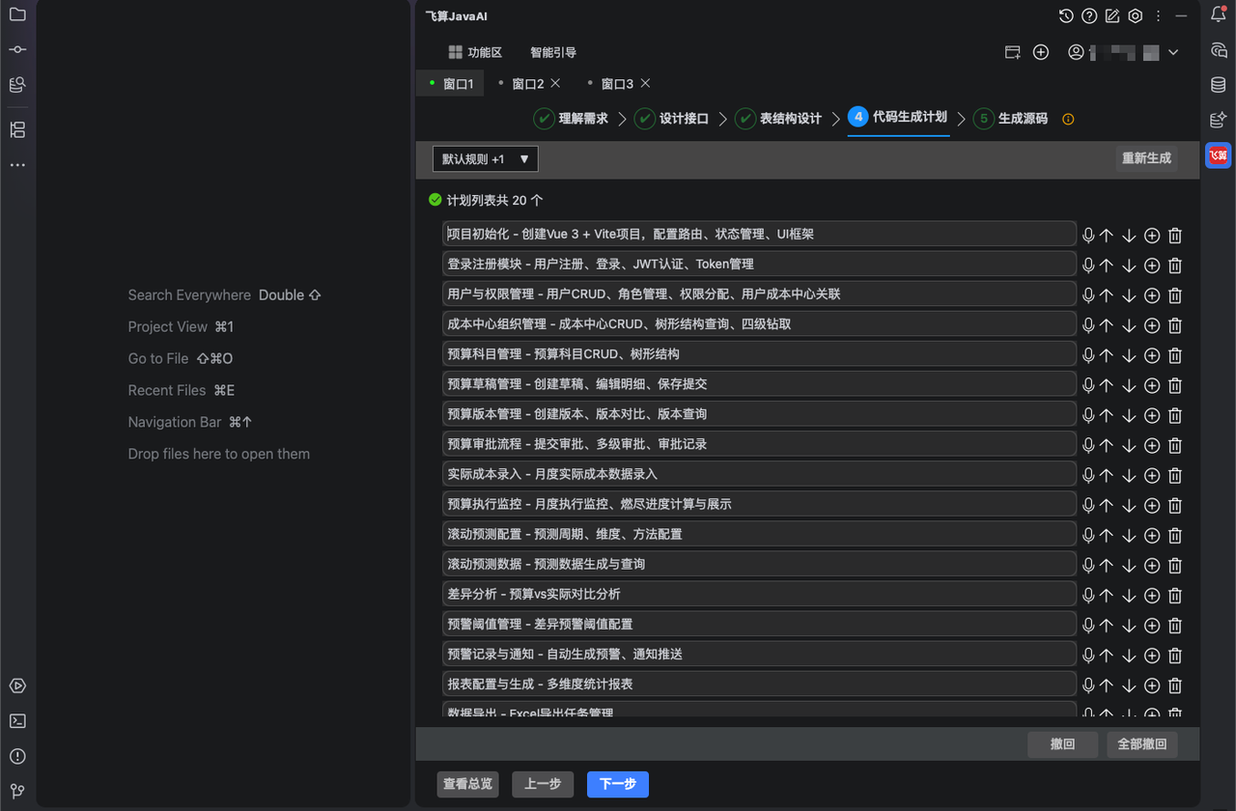Switch to the 窗口1 tab
Screen dimensions: 1236x811
click(x=452, y=84)
